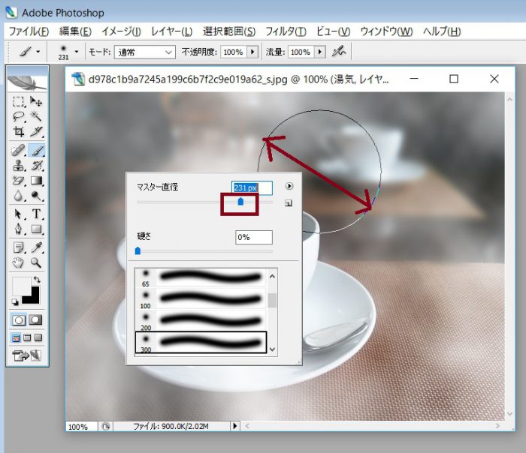
Task: Jump to ImageReady icon
Action: (x=26, y=355)
